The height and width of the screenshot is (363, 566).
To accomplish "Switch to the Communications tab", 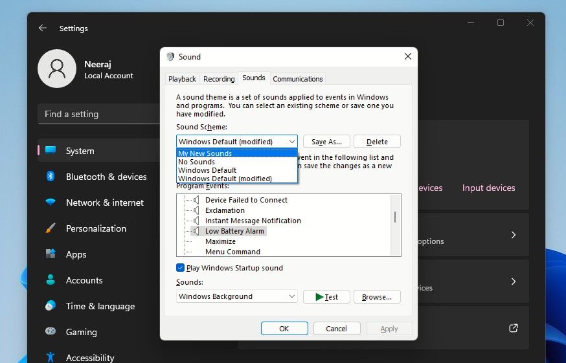I will pos(298,79).
